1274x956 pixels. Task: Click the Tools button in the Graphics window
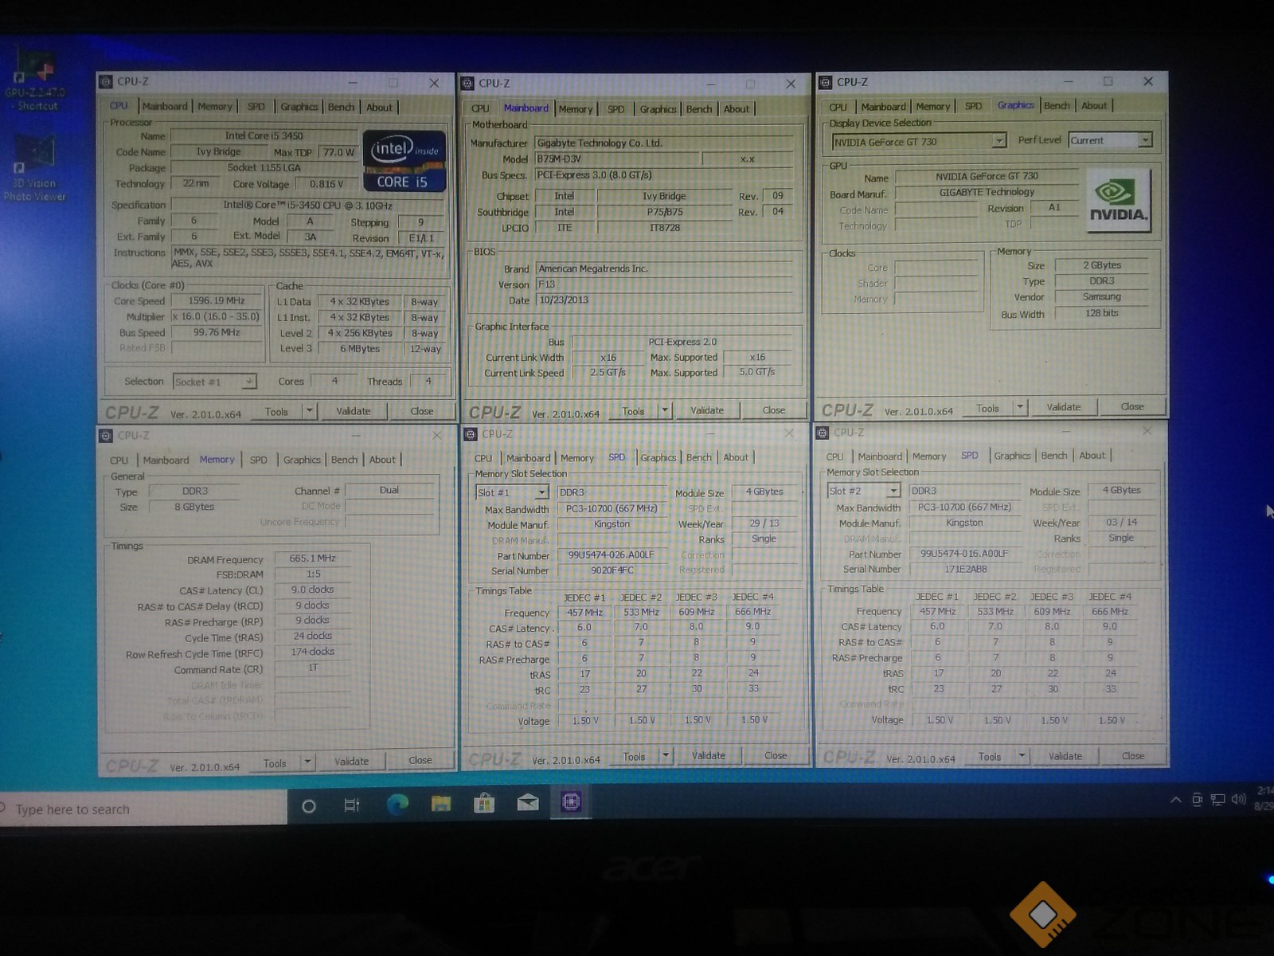pos(987,408)
